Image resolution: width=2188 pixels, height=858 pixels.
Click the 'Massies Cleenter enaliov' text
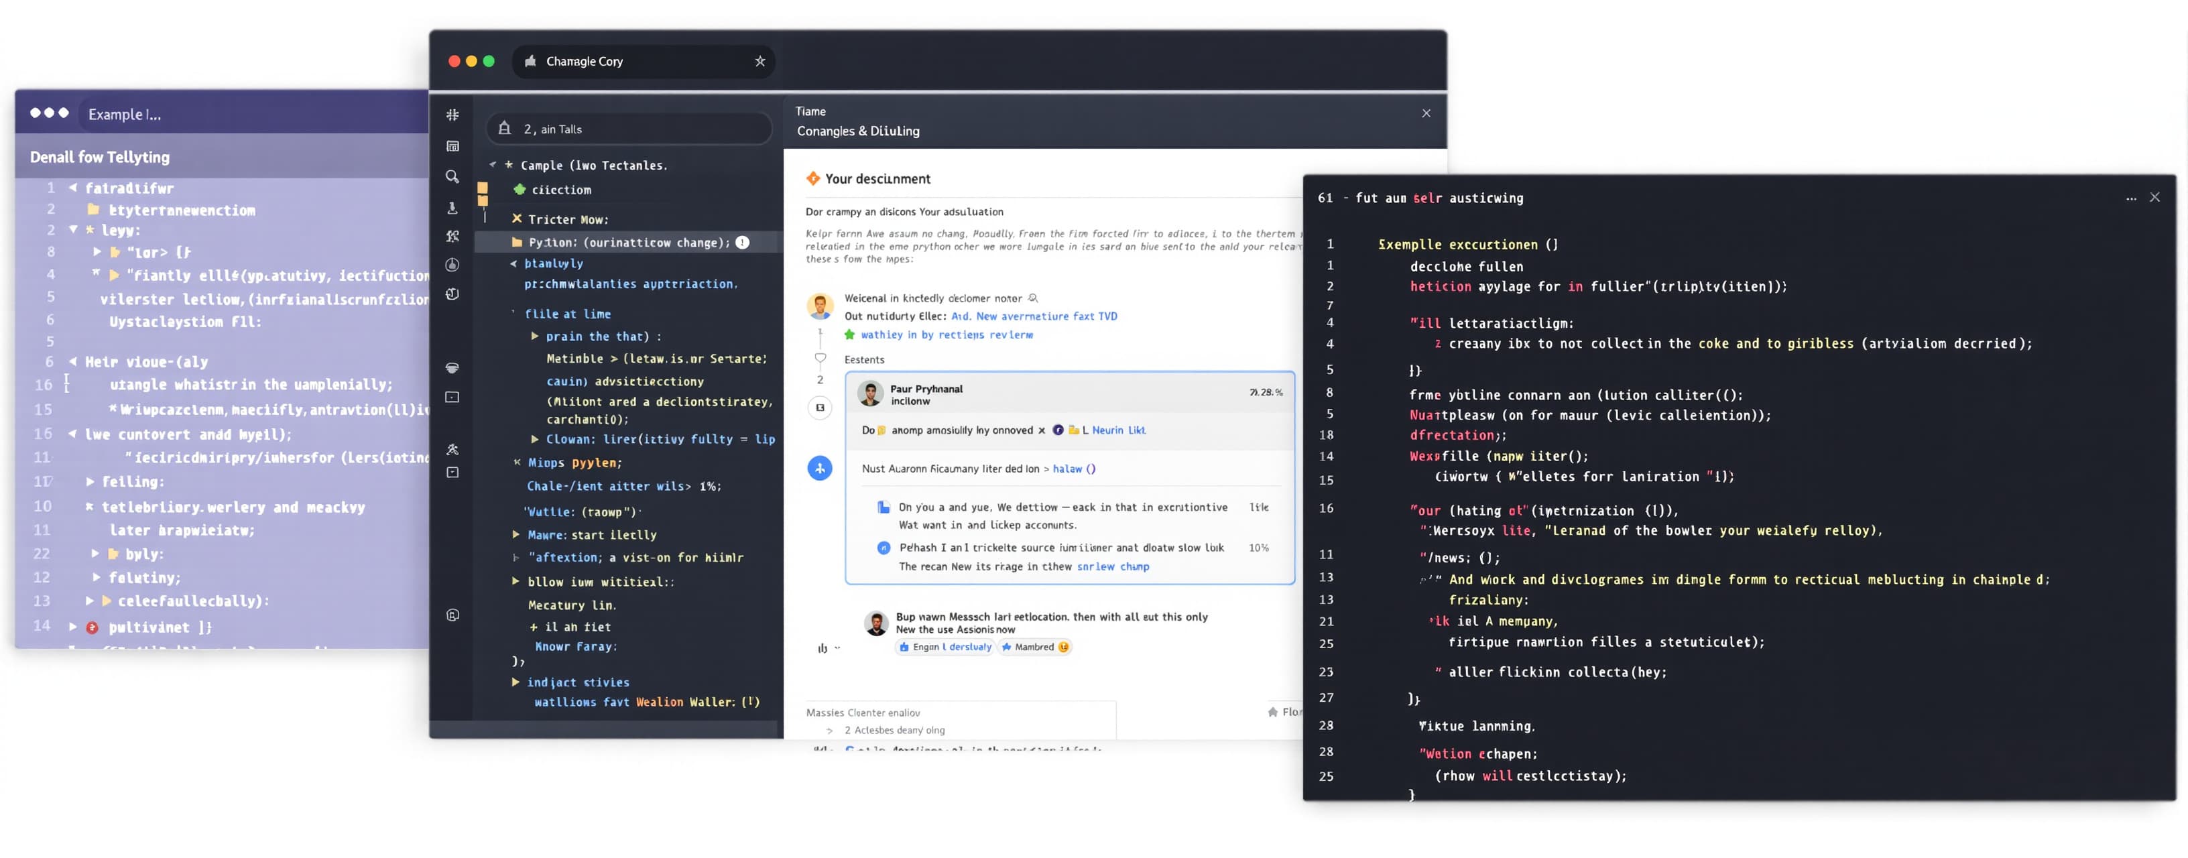(863, 713)
